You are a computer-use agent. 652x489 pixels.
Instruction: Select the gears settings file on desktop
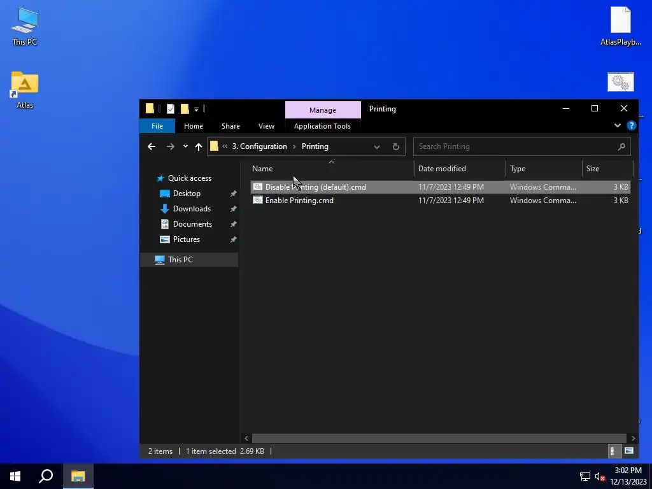point(620,82)
